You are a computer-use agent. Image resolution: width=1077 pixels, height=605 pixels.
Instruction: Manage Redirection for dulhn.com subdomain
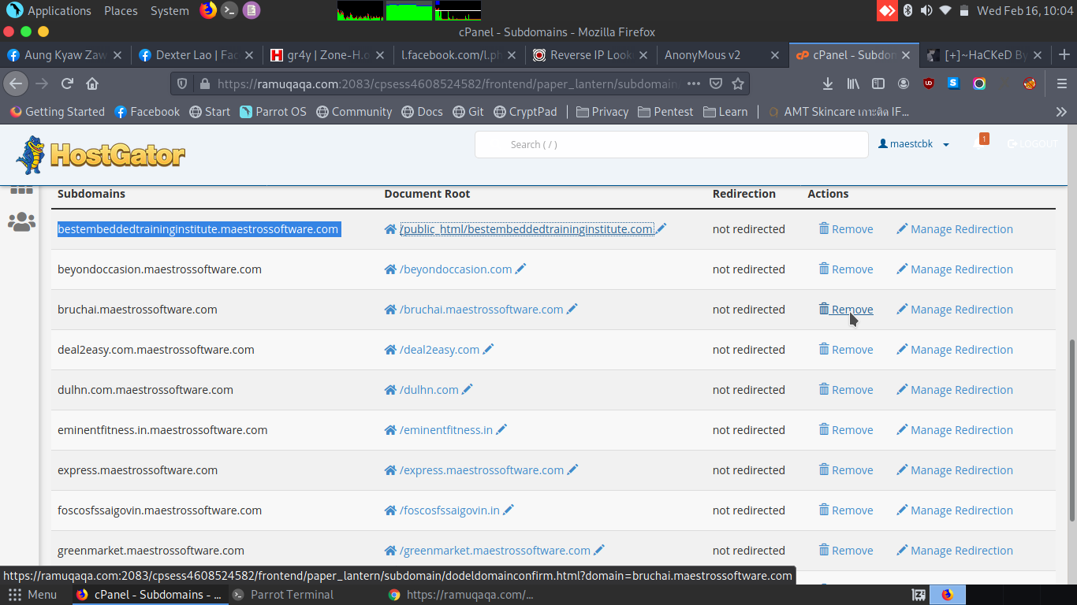955,390
